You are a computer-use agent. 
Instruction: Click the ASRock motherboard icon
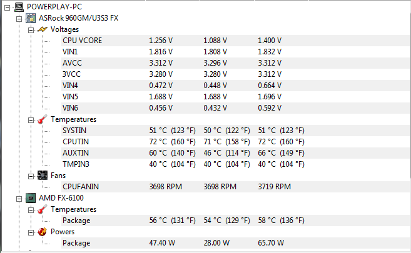31,18
